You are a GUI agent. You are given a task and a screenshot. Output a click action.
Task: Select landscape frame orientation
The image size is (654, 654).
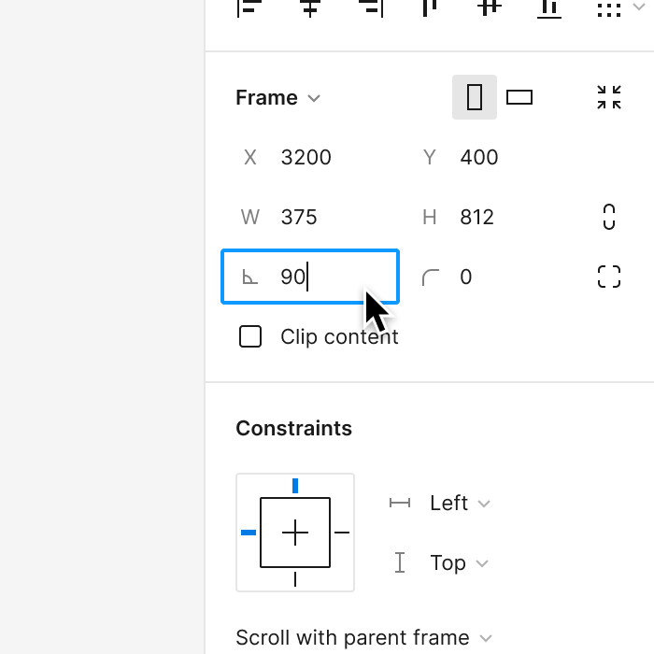[519, 97]
